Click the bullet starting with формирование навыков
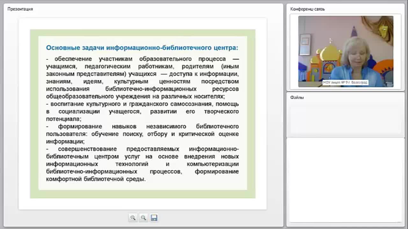 [x=142, y=134]
